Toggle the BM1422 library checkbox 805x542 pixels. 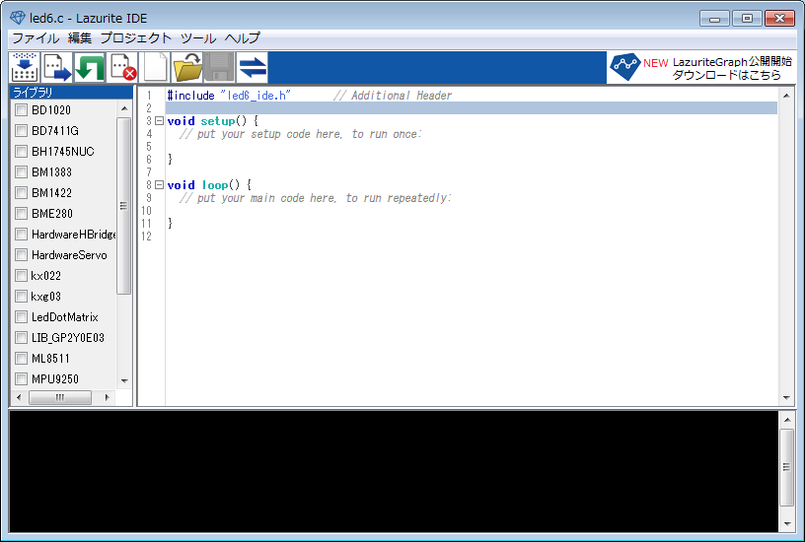21,193
